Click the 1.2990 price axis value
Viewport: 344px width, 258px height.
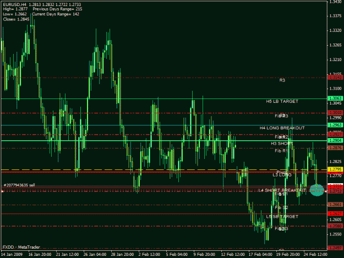pyautogui.click(x=335, y=118)
